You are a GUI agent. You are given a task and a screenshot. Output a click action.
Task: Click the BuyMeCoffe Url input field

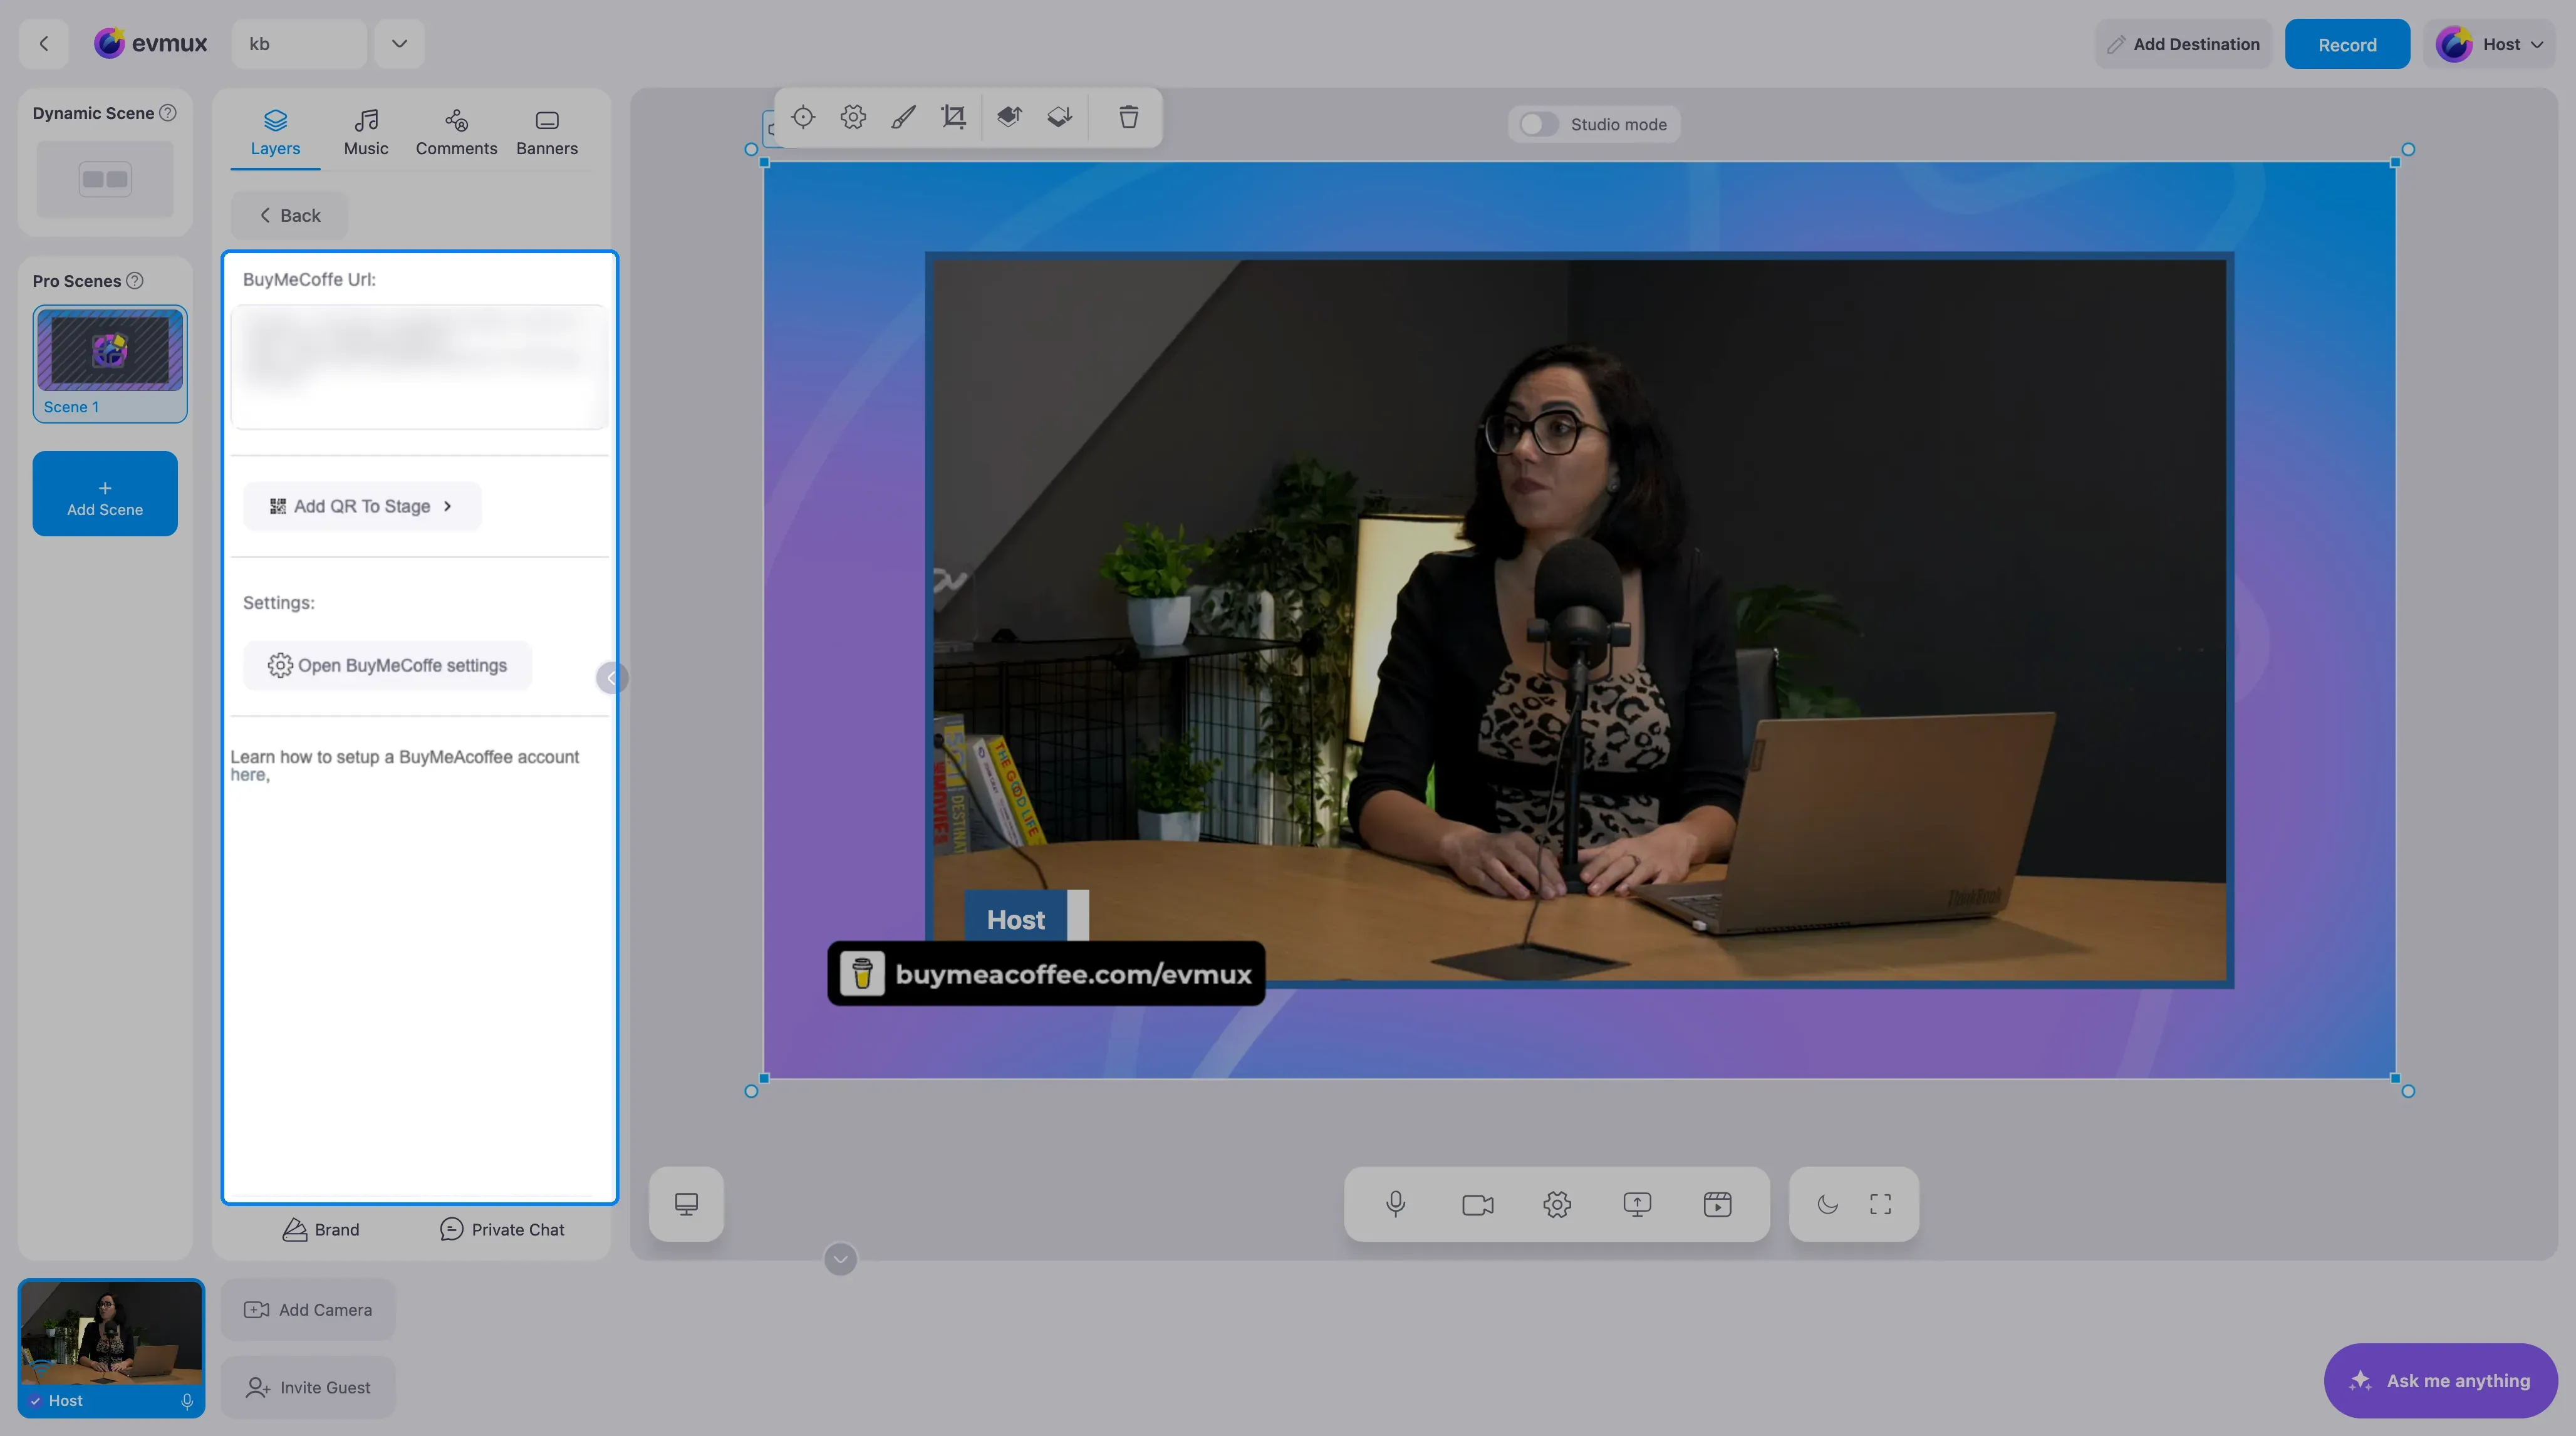click(420, 367)
